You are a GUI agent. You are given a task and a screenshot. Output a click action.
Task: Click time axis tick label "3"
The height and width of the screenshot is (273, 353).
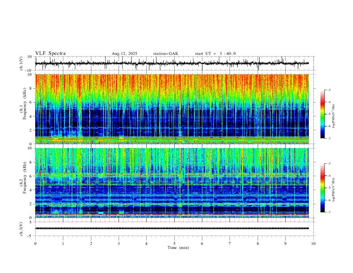[119, 244]
